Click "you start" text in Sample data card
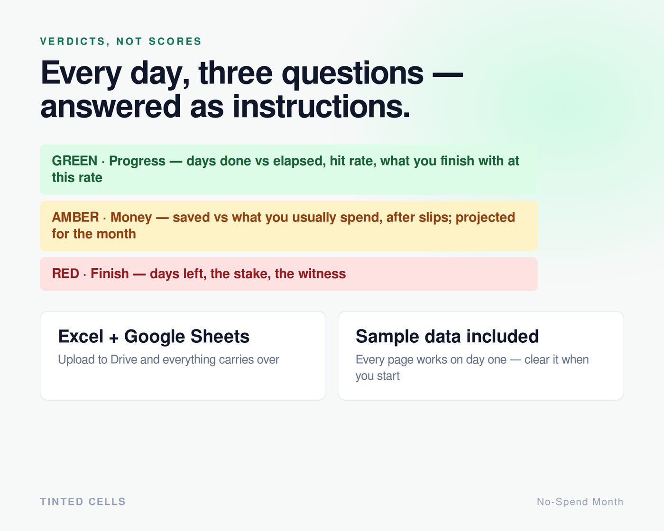The height and width of the screenshot is (531, 664). (378, 376)
